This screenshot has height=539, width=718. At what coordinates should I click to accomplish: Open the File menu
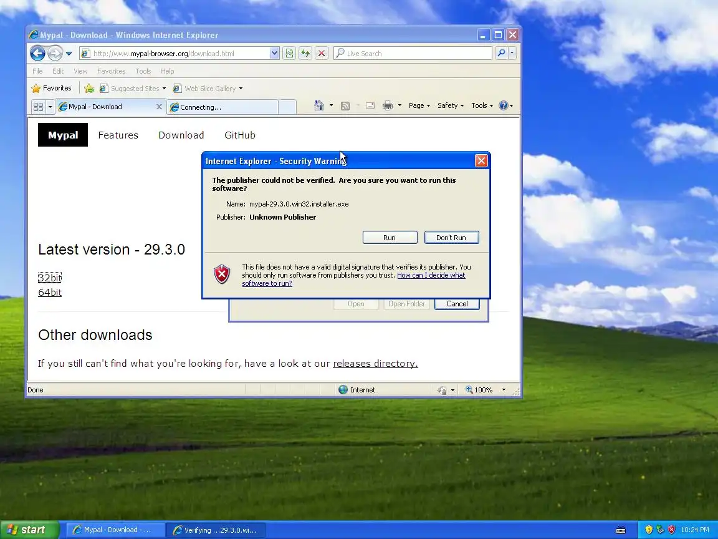tap(37, 71)
